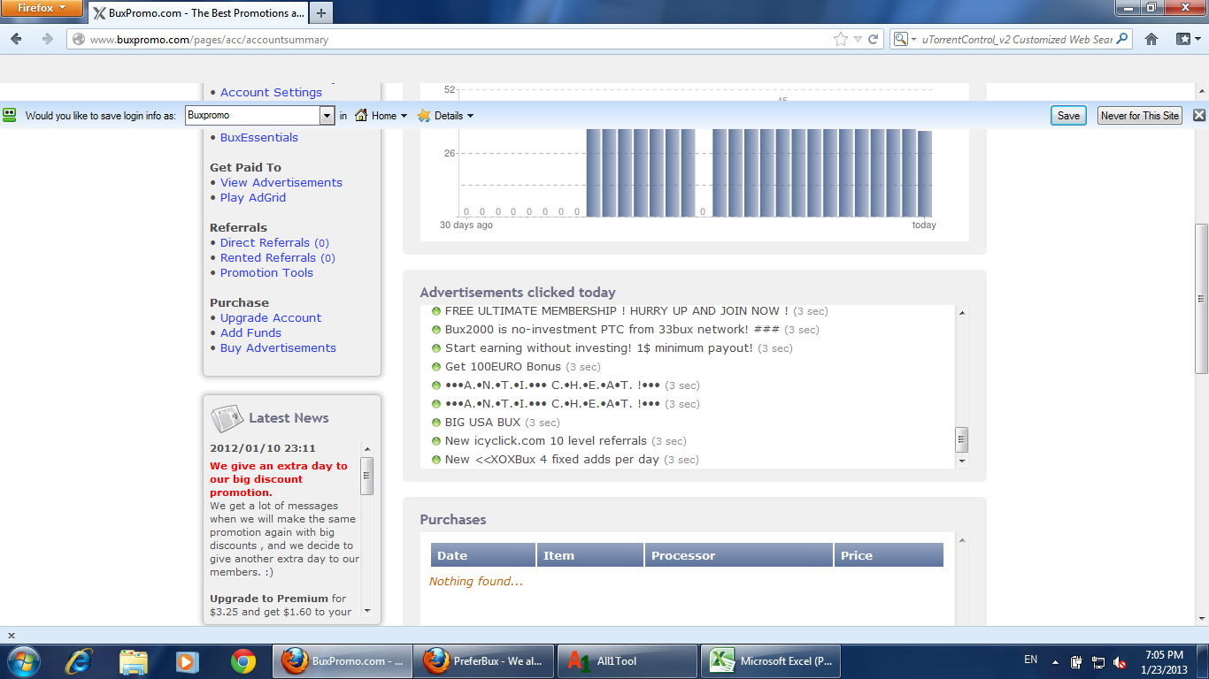Screen dimensions: 1209x679
Task: Open the Buy Advertisements link
Action: pyautogui.click(x=278, y=348)
